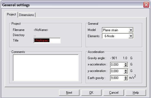Image resolution: width=151 pixels, height=98 pixels.
Task: Click the Gravity angle value -90
Action: [x=114, y=58]
